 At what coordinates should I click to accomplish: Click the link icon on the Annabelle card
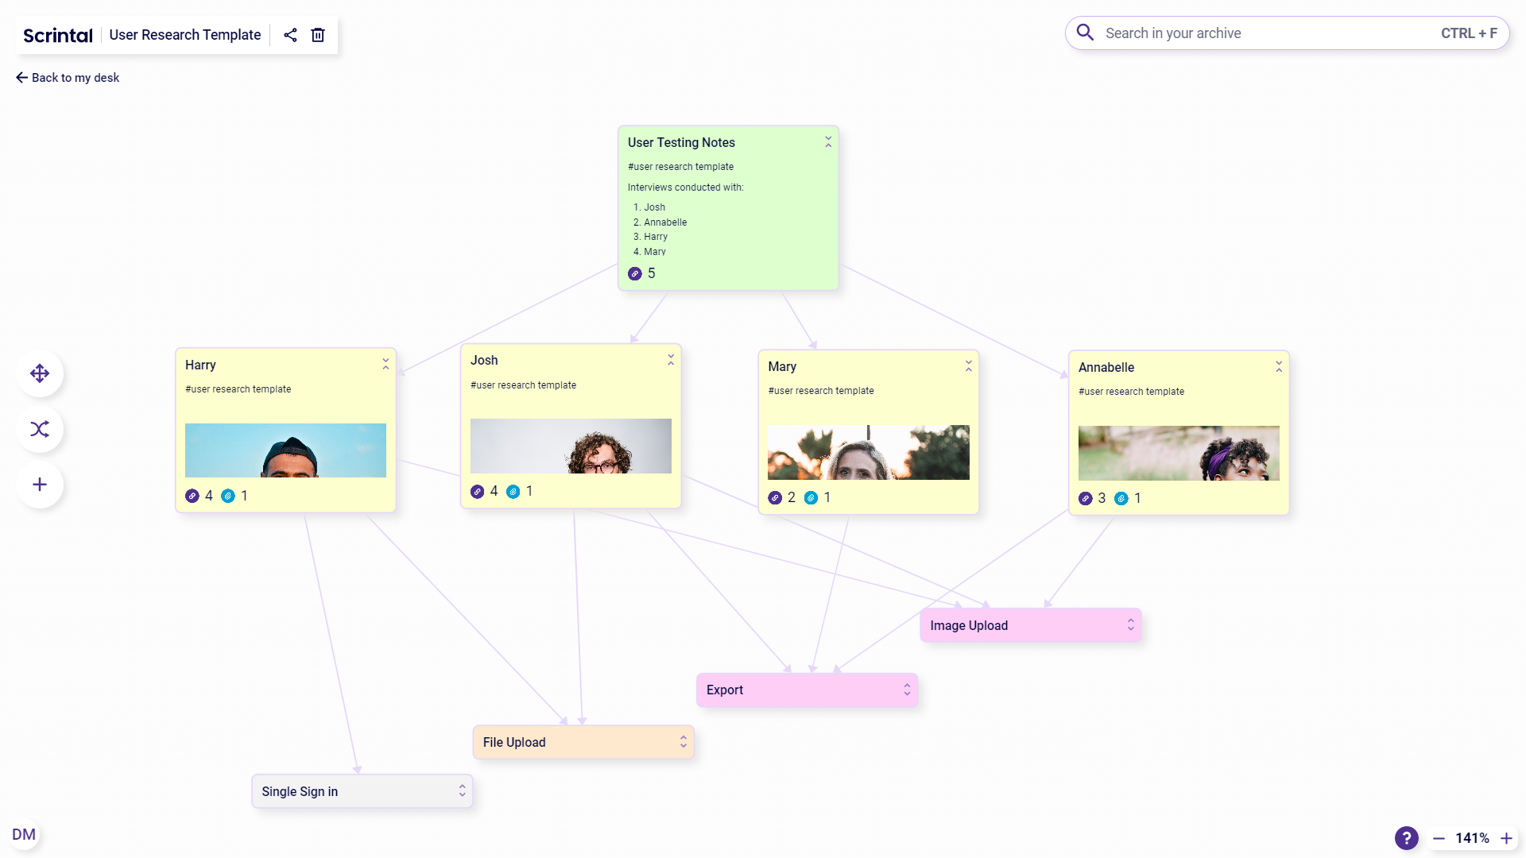point(1086,498)
